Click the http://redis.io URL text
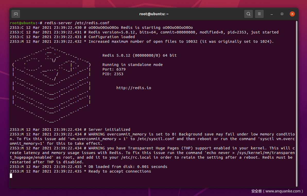 [134, 88]
